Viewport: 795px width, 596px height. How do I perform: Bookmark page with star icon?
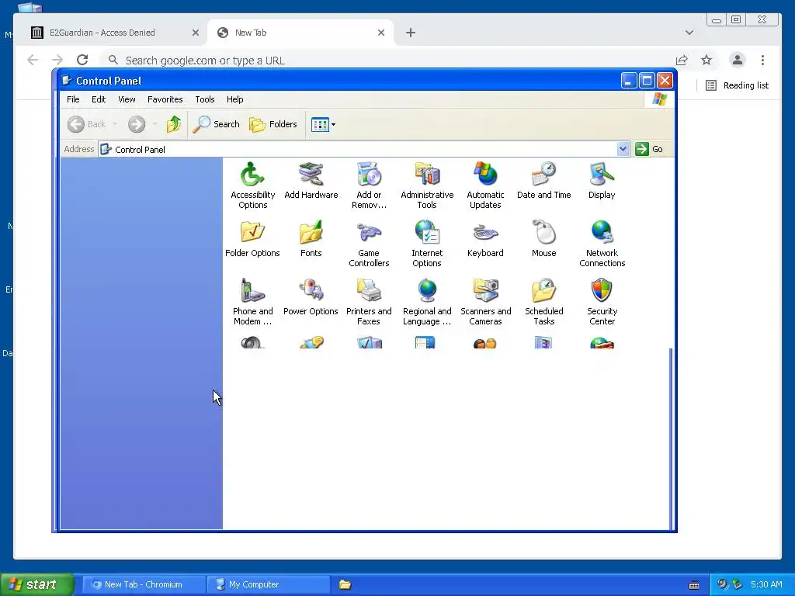click(706, 60)
